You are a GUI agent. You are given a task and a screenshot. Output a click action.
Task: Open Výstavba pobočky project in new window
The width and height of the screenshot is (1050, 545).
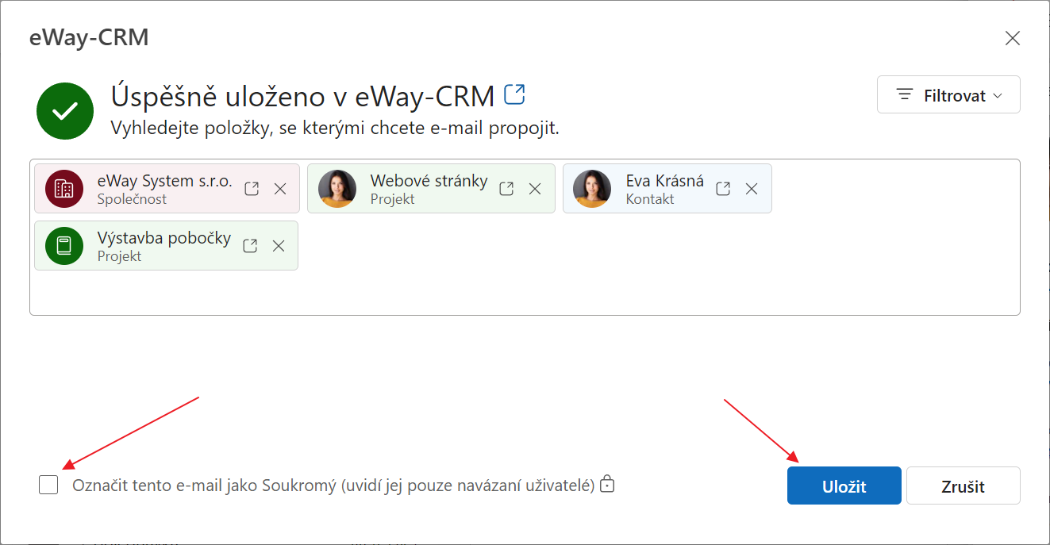250,246
